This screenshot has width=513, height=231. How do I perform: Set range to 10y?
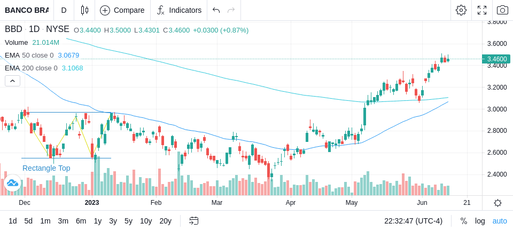[146, 221]
